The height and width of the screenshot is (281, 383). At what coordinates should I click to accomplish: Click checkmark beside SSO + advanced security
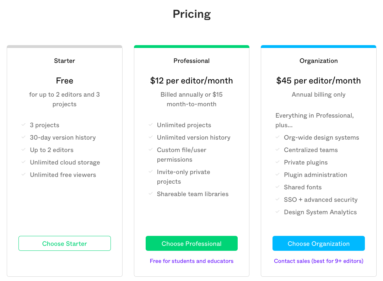click(x=277, y=199)
